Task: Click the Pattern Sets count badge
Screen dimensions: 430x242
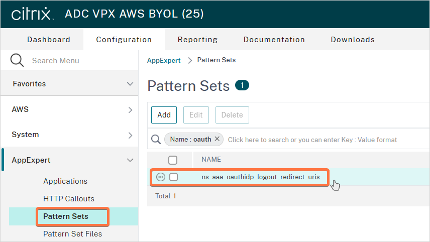Action: coord(242,85)
